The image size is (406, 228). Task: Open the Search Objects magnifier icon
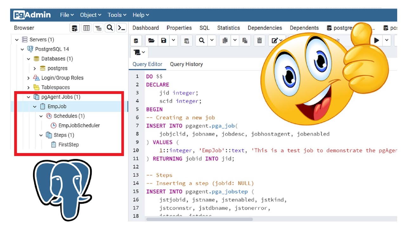(x=110, y=28)
